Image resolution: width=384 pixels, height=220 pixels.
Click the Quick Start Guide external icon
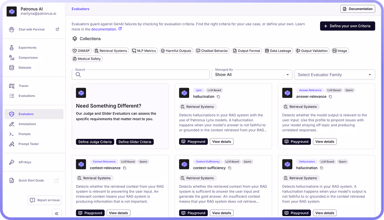[56, 181]
